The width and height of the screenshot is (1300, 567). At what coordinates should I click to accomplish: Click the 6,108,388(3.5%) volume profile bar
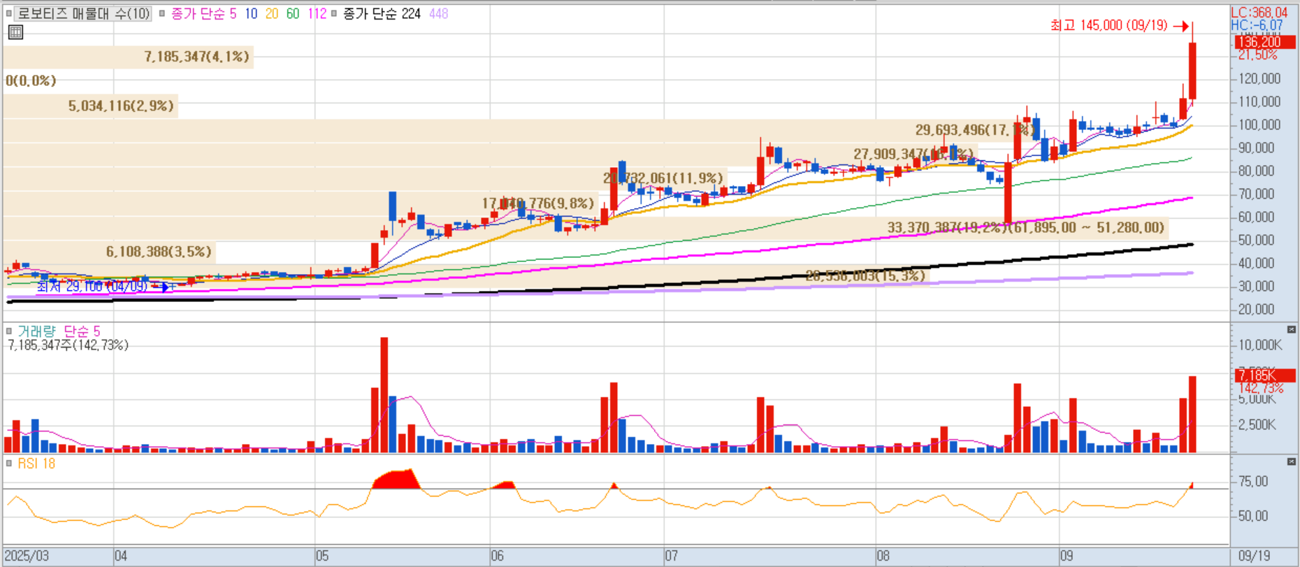109,251
